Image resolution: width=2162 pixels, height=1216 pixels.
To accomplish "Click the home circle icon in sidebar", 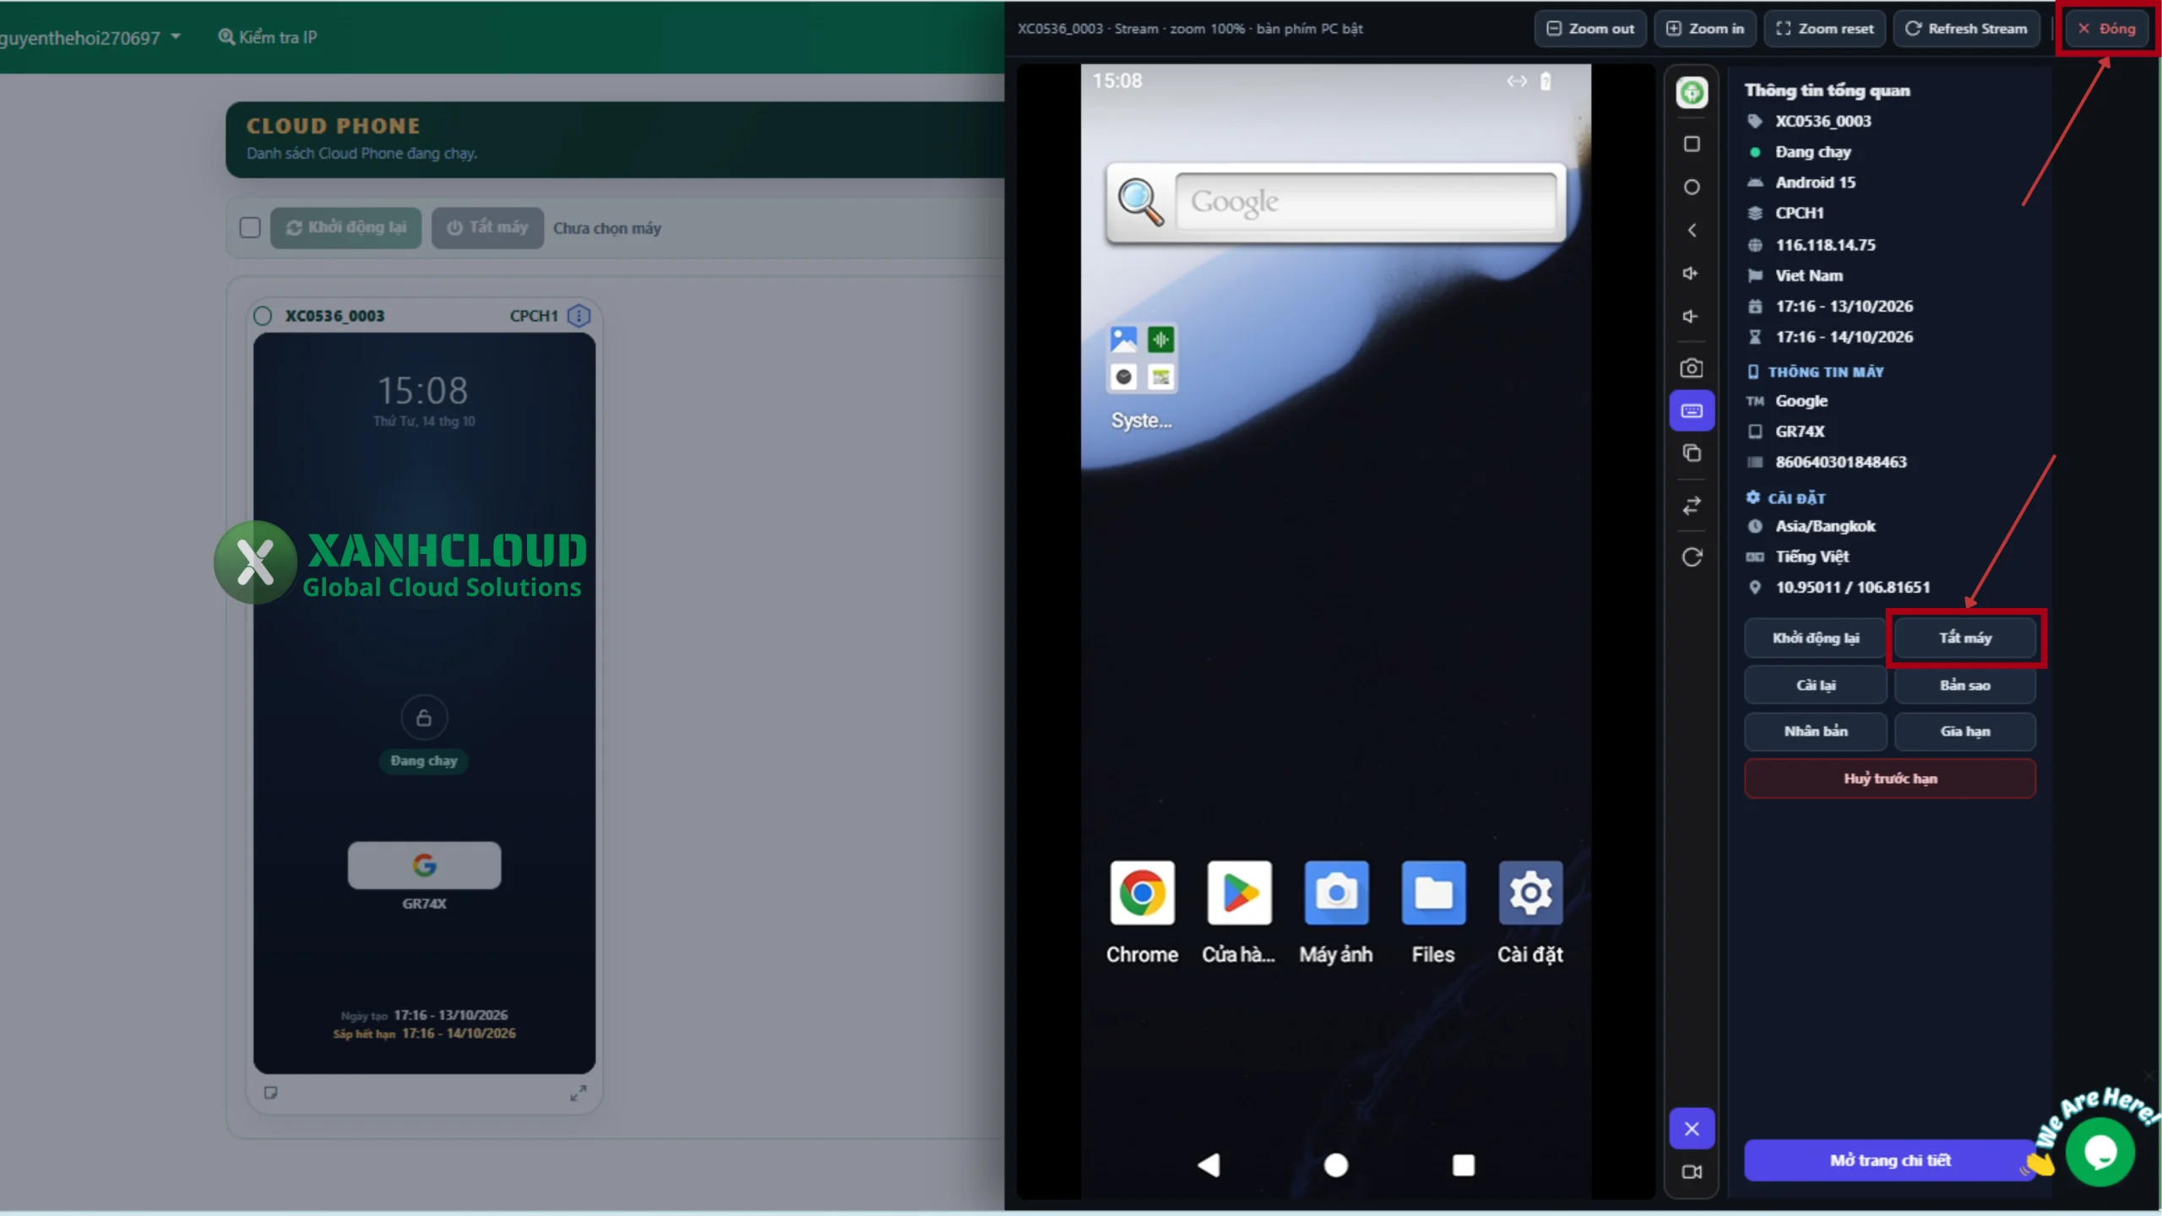I will [x=1692, y=187].
